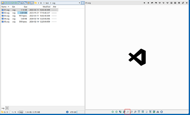Switch to the svg folder tab

coord(3,108)
